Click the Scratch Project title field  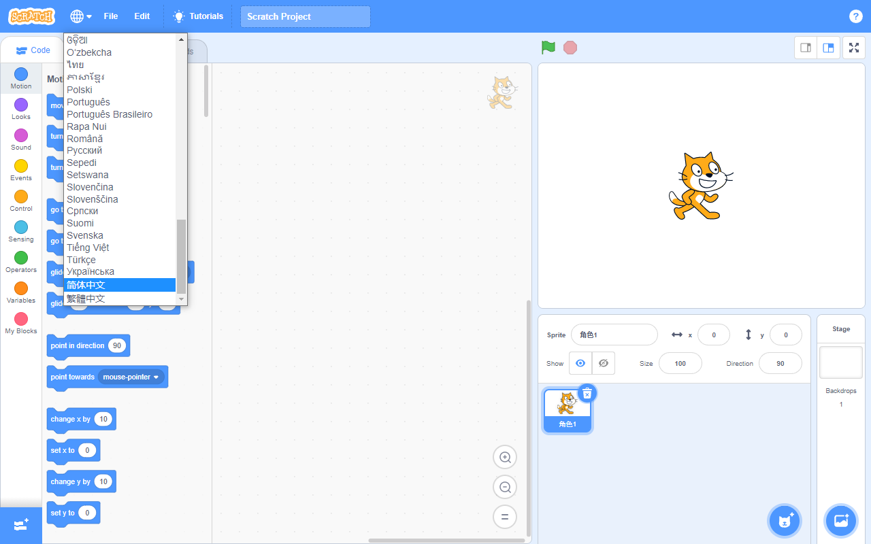306,16
